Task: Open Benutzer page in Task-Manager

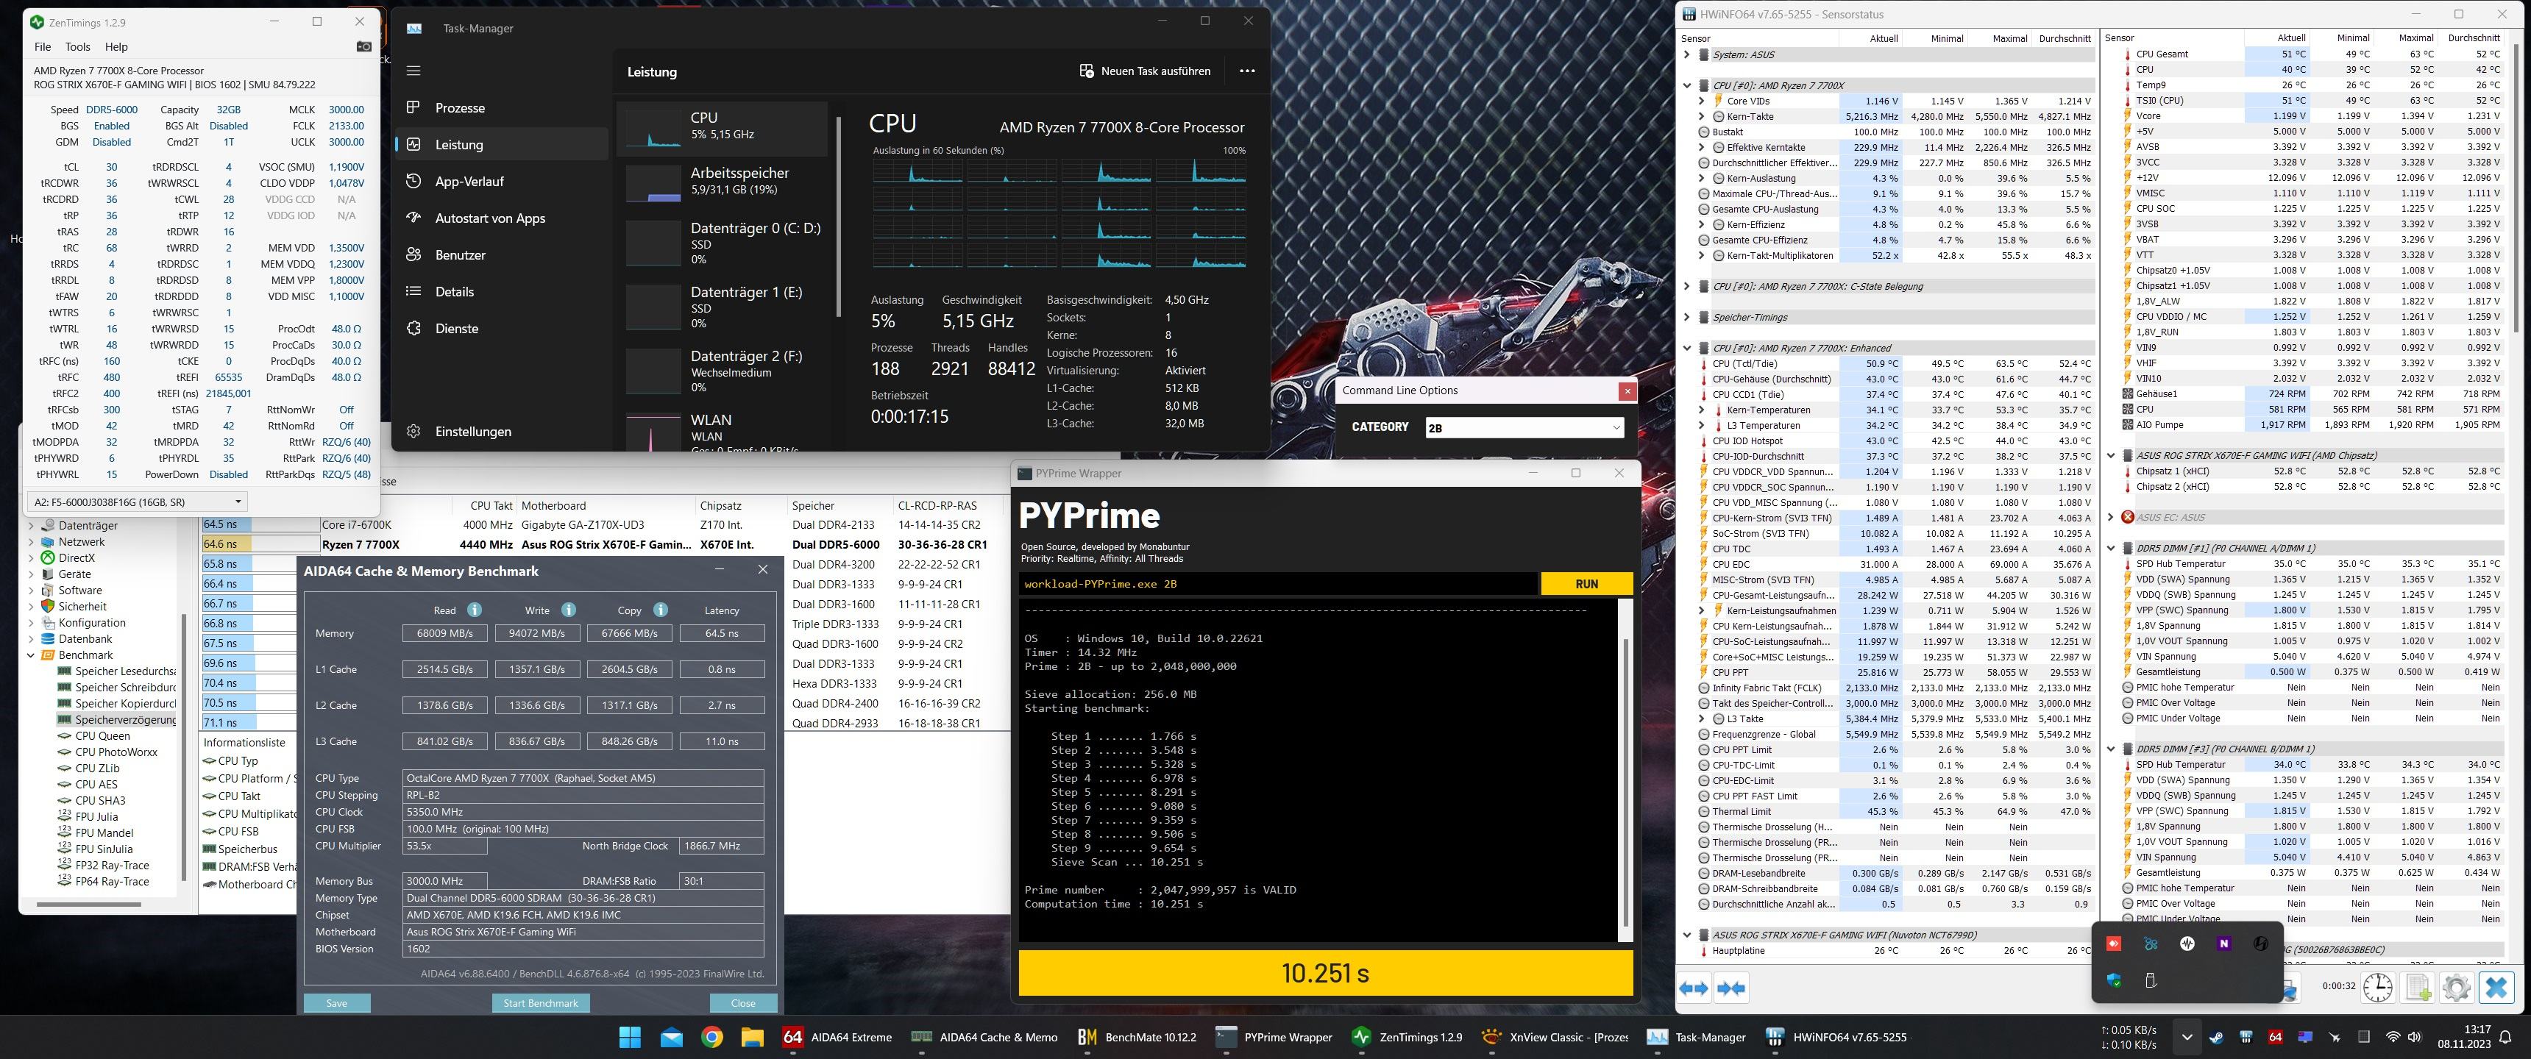Action: tap(501, 255)
